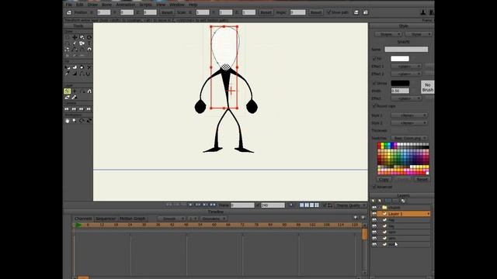Click the New Layer icon in Layers panel
The height and width of the screenshot is (279, 497).
pyautogui.click(x=373, y=201)
